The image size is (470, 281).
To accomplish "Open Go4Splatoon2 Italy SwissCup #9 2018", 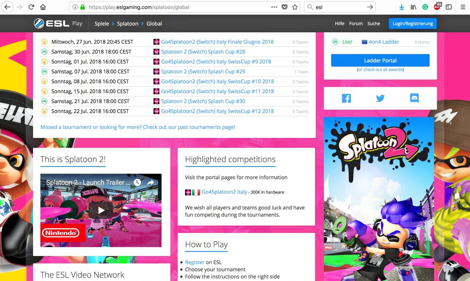I will [x=216, y=62].
